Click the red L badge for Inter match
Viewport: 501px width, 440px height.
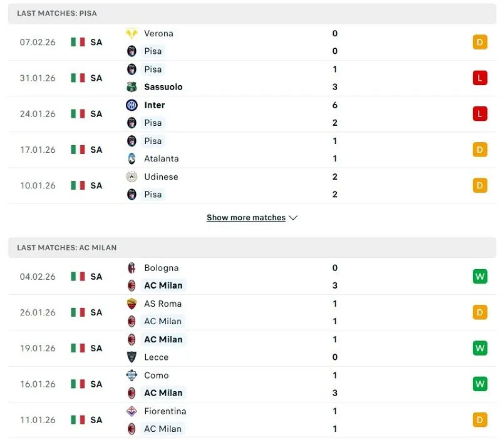480,114
